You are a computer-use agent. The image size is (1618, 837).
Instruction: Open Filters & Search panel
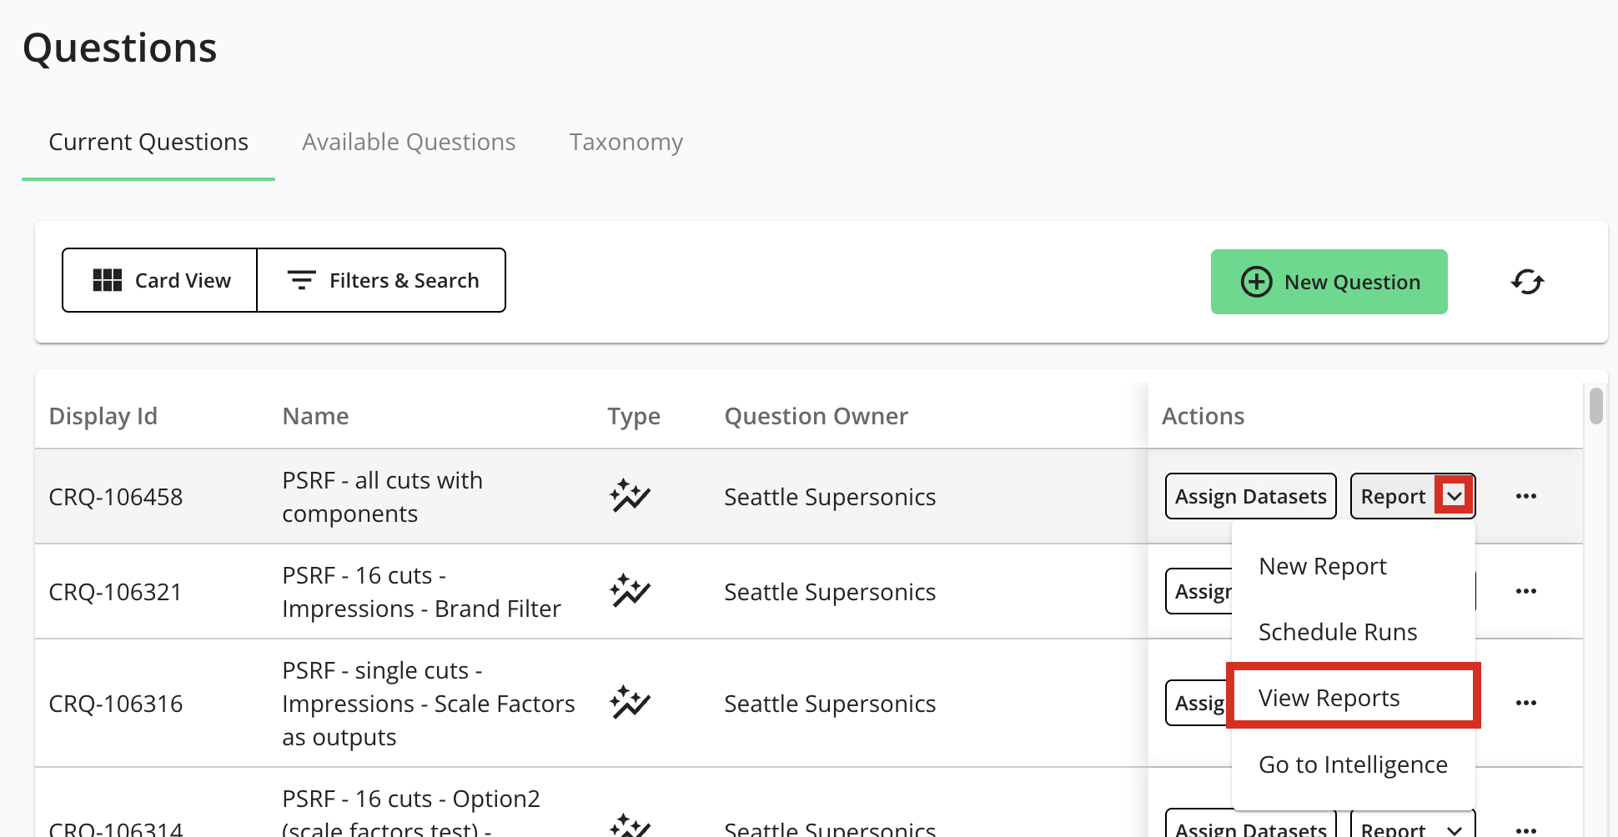(382, 280)
